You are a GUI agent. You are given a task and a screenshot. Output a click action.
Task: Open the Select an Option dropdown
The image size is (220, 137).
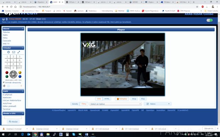[x=116, y=104]
